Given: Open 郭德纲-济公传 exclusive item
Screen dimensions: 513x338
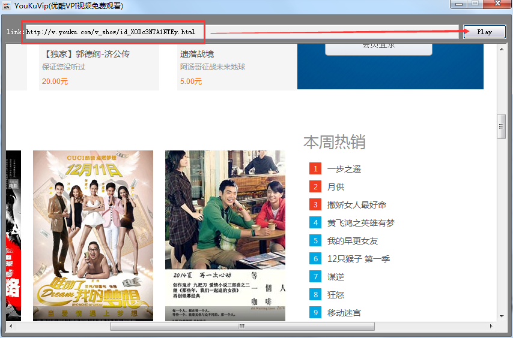Looking at the screenshot, I should [x=87, y=54].
